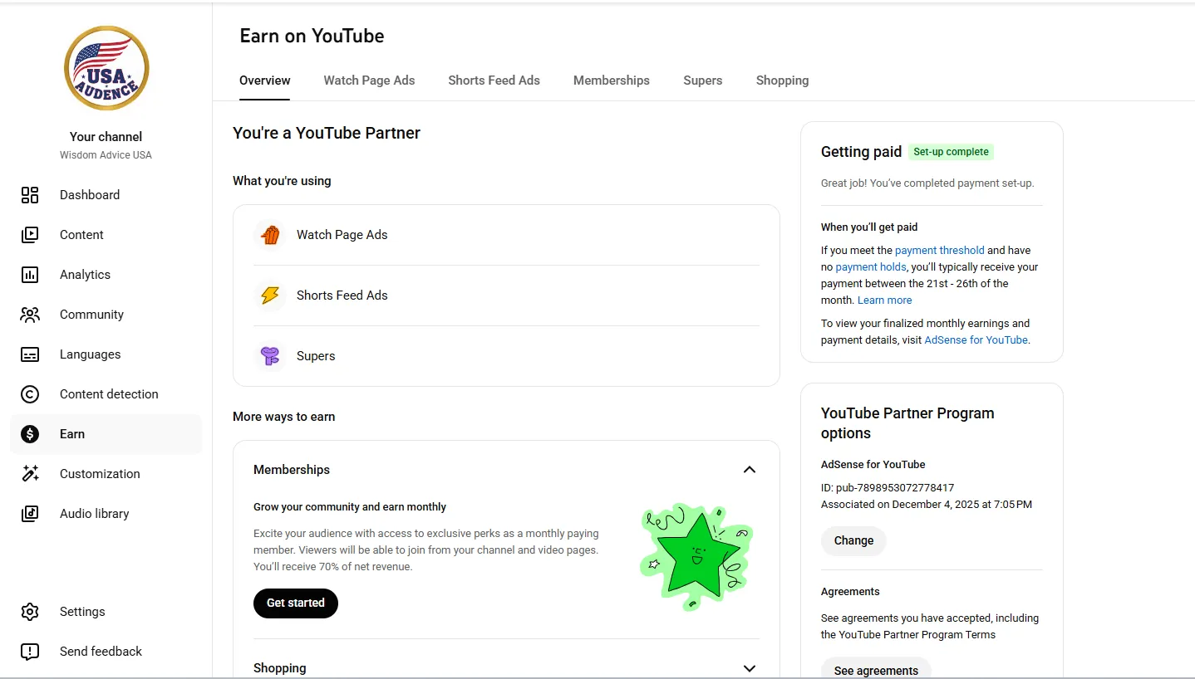Click the Content play icon in sidebar

tap(30, 235)
